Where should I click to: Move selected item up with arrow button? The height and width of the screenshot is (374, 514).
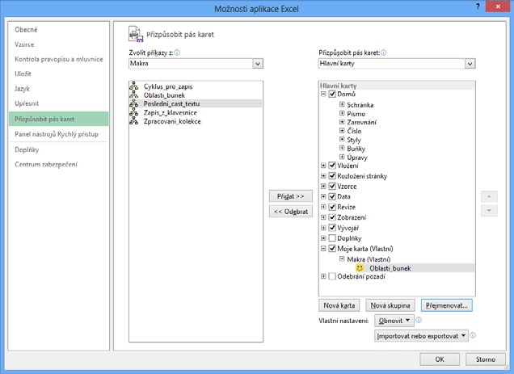point(489,196)
